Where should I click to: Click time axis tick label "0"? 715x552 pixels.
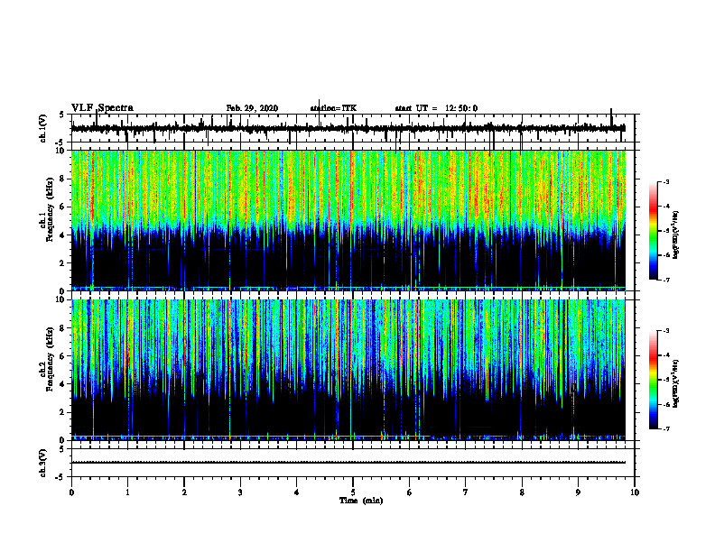71,492
